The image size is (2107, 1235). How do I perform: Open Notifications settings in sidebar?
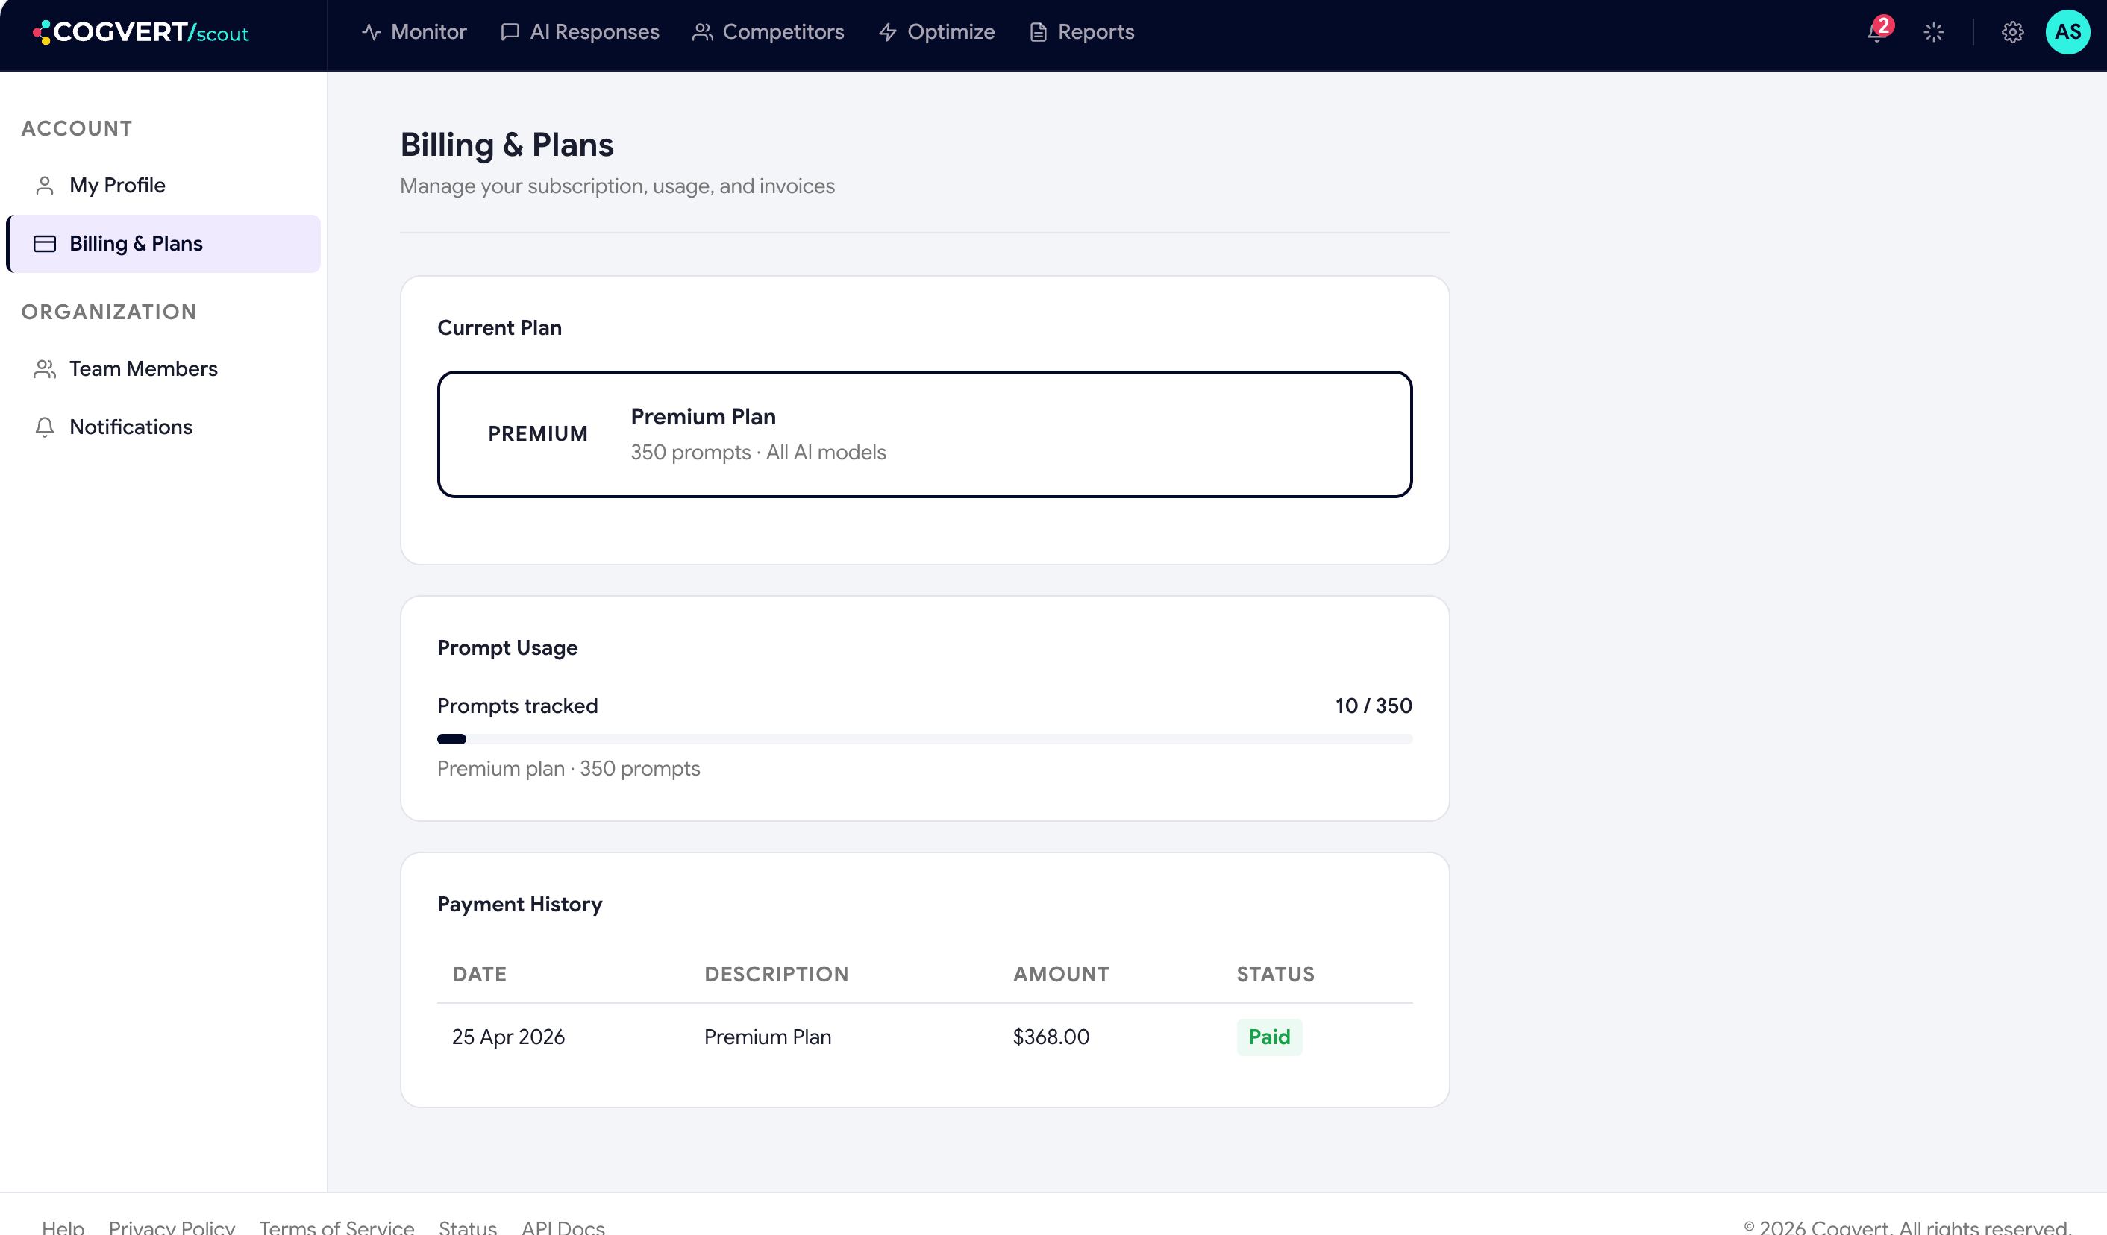(x=163, y=427)
